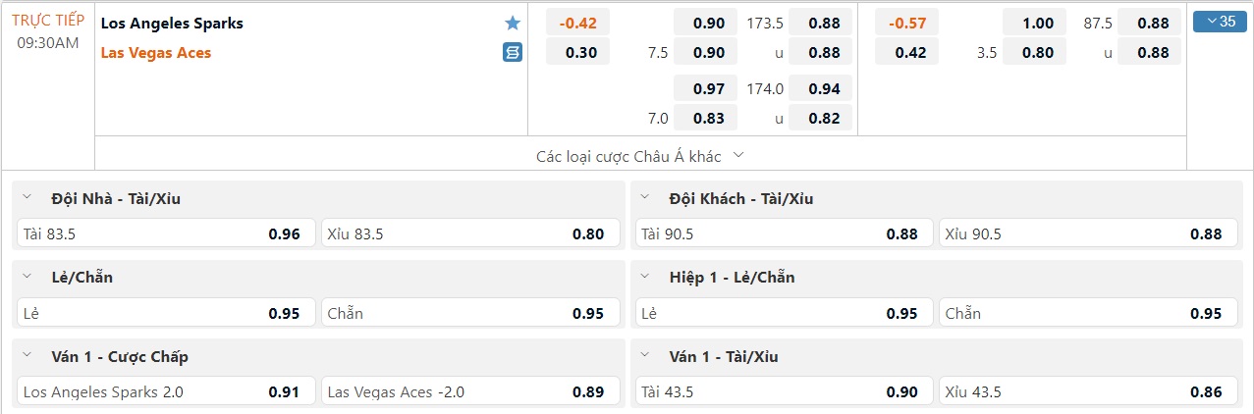
Task: Collapse the Ván 1 - Cược Chấp section
Action: tap(27, 357)
